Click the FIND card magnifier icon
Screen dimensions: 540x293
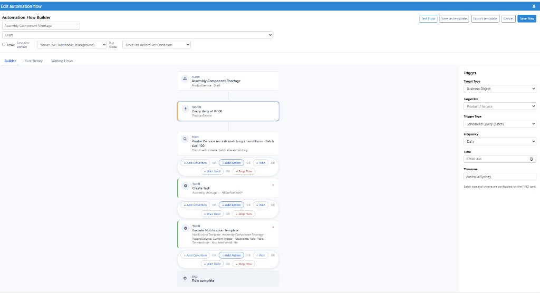[x=185, y=139]
